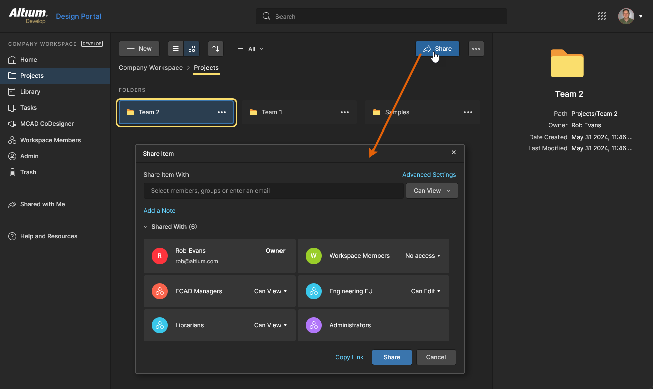The height and width of the screenshot is (389, 653).
Task: Click the members, groups or email field
Action: tap(273, 191)
